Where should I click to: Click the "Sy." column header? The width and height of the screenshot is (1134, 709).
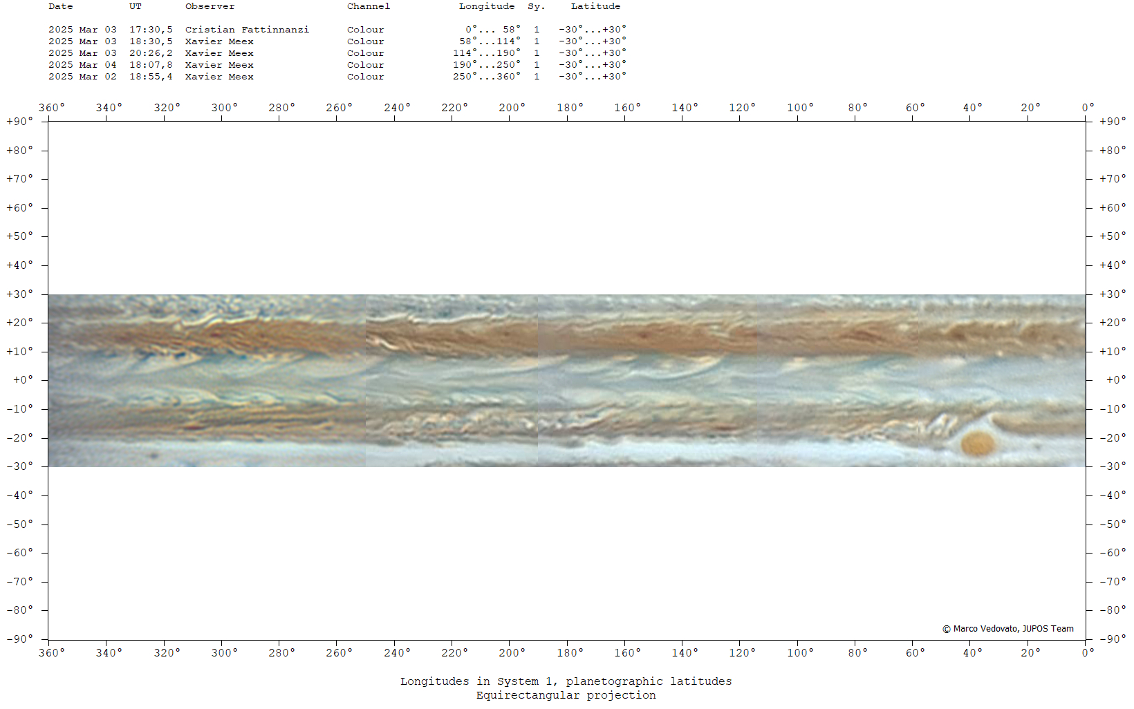(x=536, y=6)
